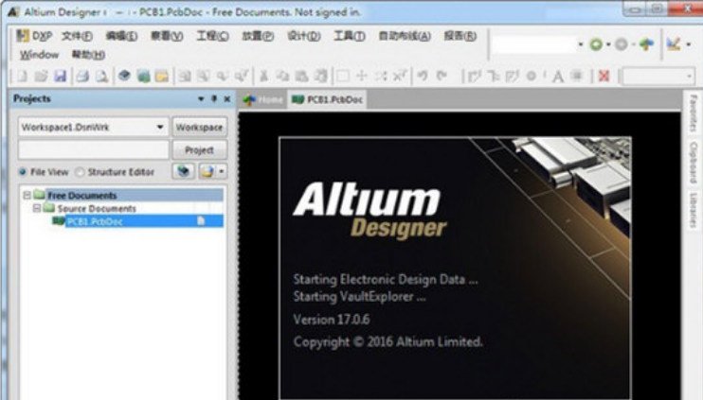Click the pin icon in Projects panel header

[214, 98]
